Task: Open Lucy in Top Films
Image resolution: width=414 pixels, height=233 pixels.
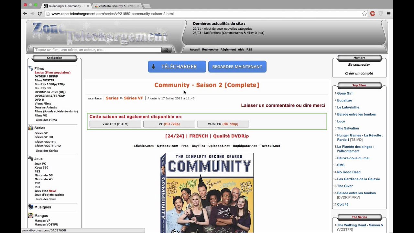Action: (341, 121)
